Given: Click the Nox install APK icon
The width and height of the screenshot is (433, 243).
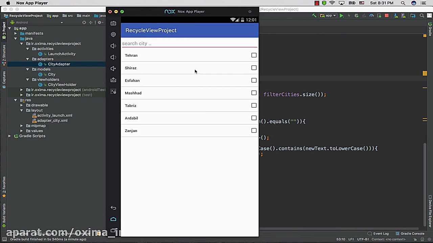Looking at the screenshot, I should point(113,80).
